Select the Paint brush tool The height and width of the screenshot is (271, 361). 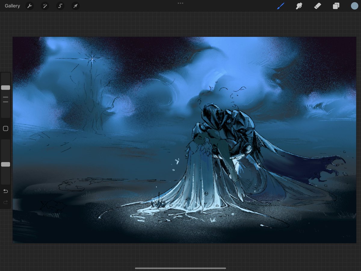[281, 6]
